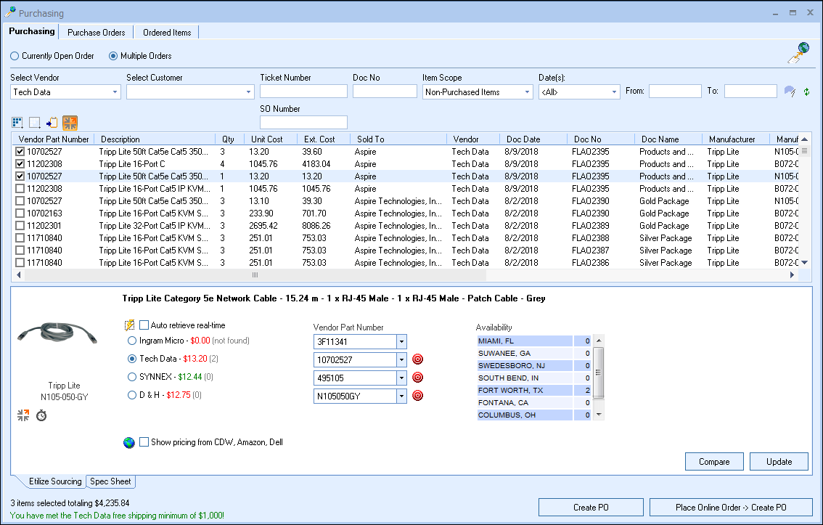Select the SYNNEX vendor radio button

(x=132, y=377)
